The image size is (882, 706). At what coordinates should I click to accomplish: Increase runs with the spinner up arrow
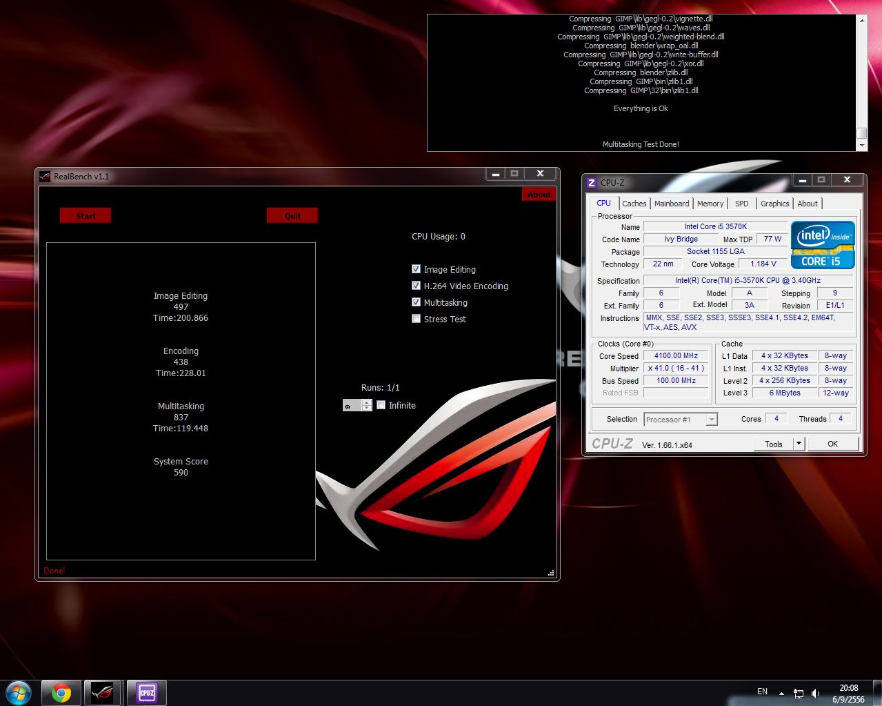(367, 402)
